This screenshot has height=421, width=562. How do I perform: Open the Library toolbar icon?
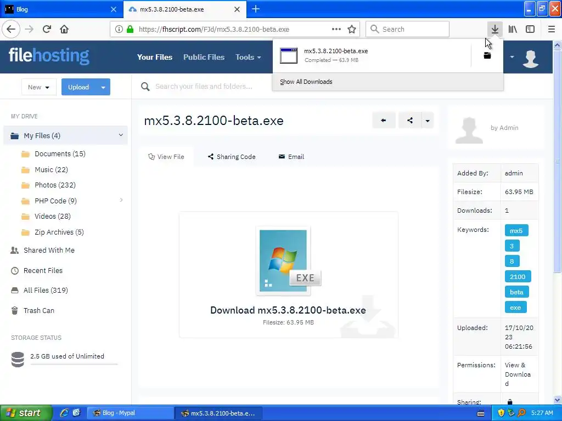click(513, 29)
